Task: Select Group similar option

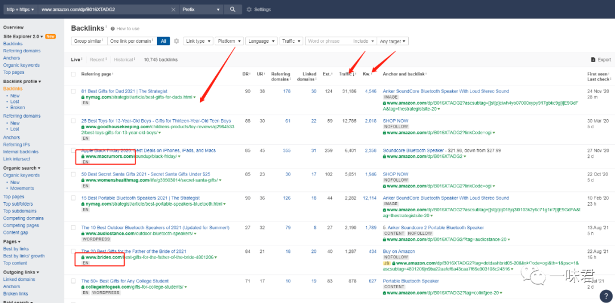Action: pos(89,41)
